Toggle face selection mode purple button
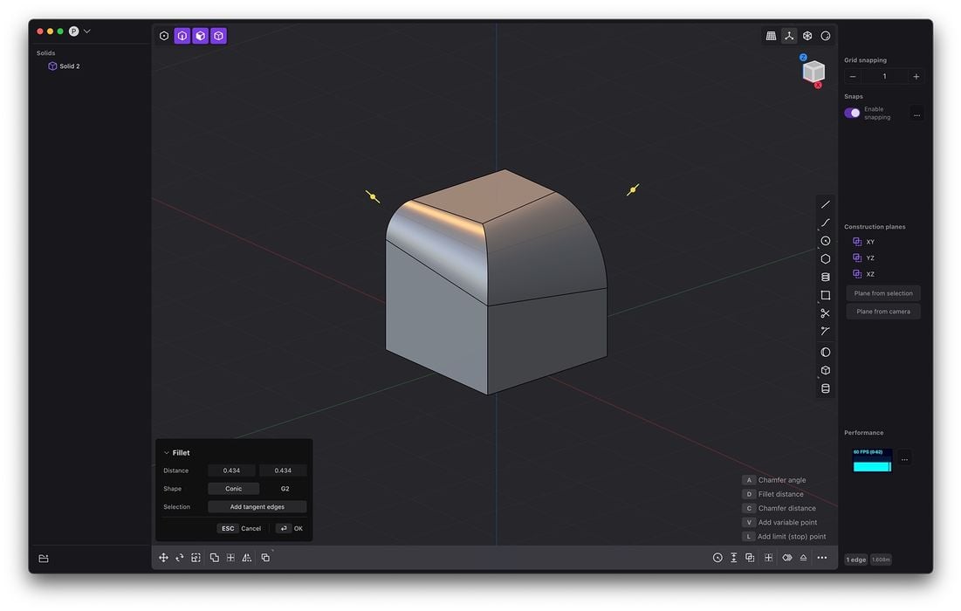961x611 pixels. click(x=200, y=36)
